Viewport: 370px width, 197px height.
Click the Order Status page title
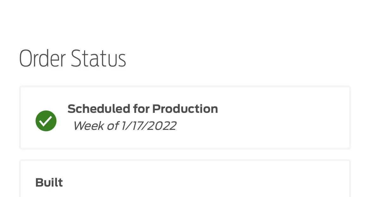[72, 58]
